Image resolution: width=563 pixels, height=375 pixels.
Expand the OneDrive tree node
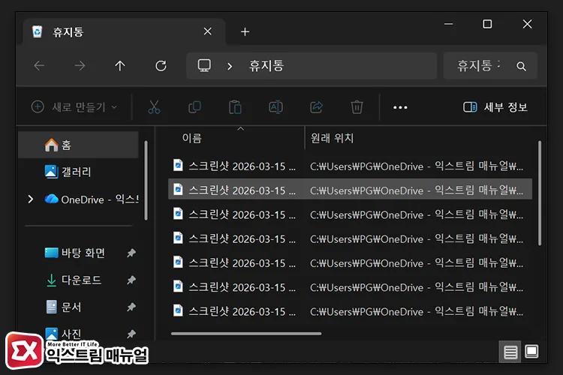coord(31,199)
